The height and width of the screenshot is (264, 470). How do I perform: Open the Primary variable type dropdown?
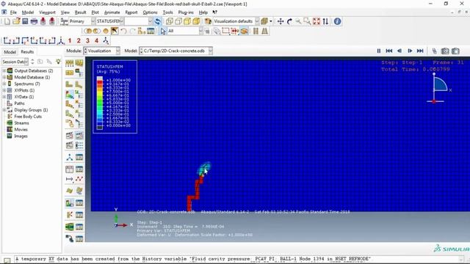(x=82, y=21)
